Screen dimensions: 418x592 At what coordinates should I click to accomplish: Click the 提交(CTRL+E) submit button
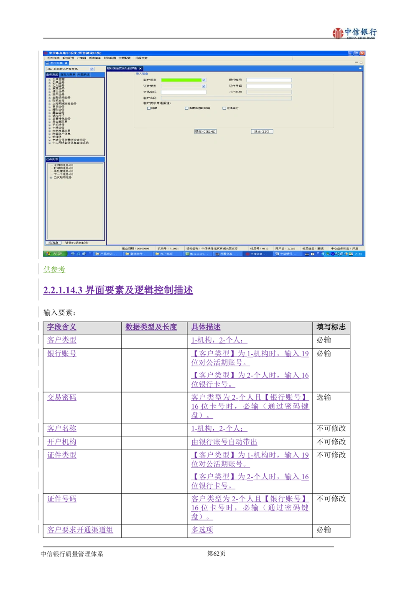(205, 131)
